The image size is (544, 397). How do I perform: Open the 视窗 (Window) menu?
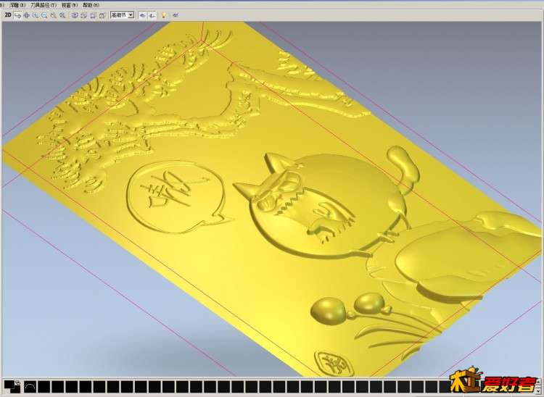pyautogui.click(x=70, y=5)
